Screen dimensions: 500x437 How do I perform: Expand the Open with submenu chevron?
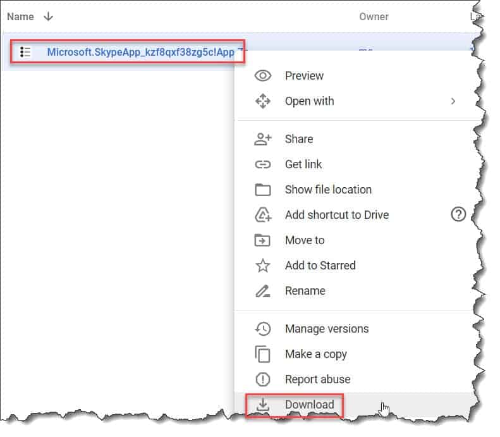[x=453, y=101]
